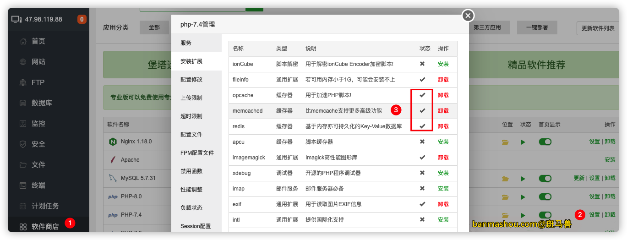Click Nginx 1.18.0 running status play icon
The height and width of the screenshot is (240, 627).
click(523, 142)
